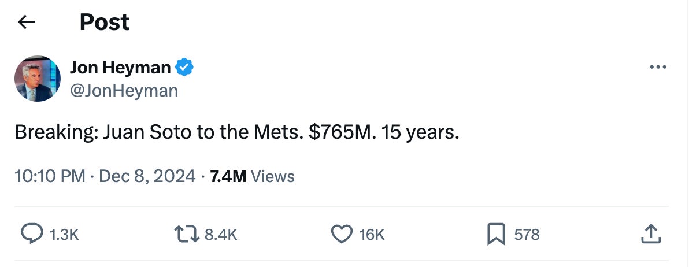Open the 7.4M Views analytics
This screenshot has height=267, width=689.
pos(252,176)
